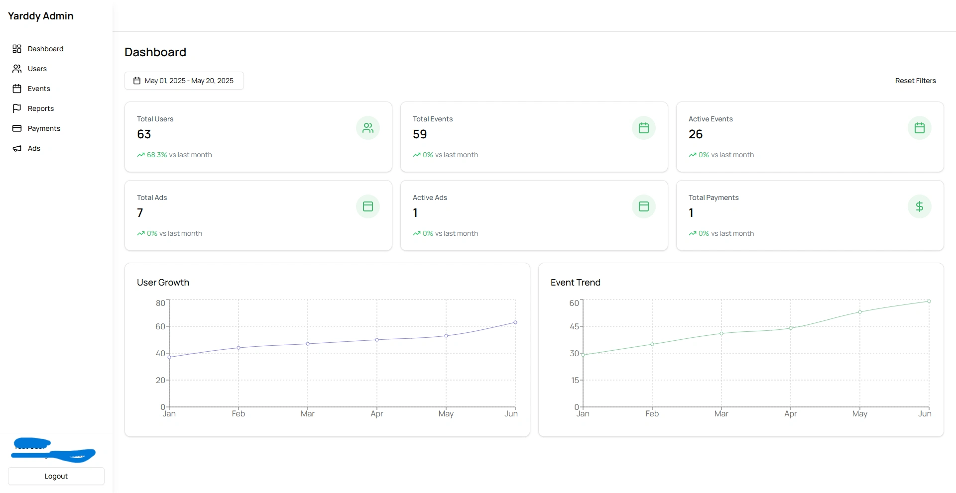The image size is (956, 493).
Task: Click the calendar icon on Total Events card
Action: pyautogui.click(x=644, y=128)
